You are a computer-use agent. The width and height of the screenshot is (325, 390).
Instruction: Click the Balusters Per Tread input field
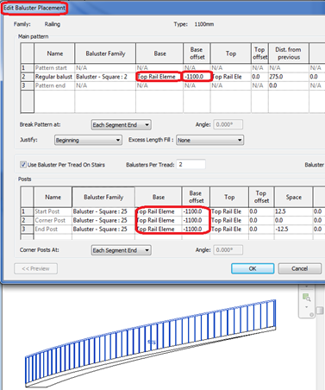[191, 165]
